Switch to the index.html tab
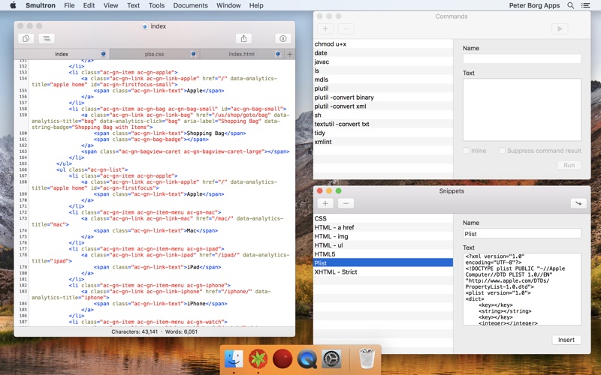Screen dimensions: 601x375 241,54
